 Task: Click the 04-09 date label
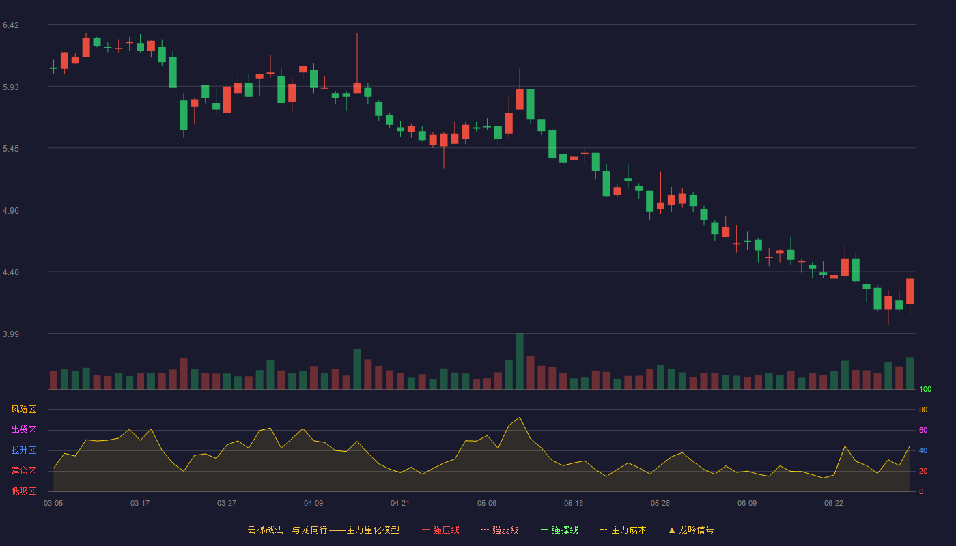pyautogui.click(x=313, y=503)
